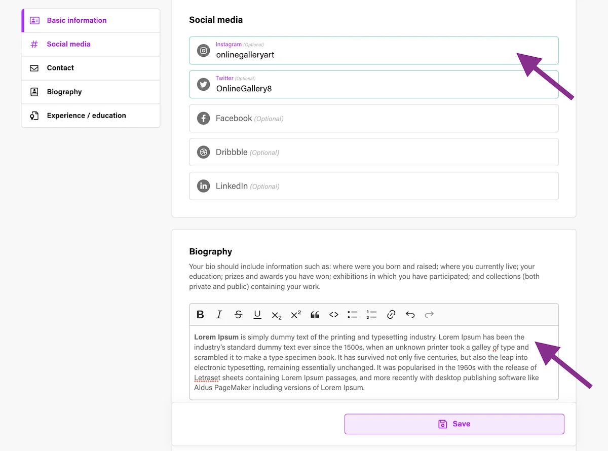Create a bulleted list

tap(353, 315)
